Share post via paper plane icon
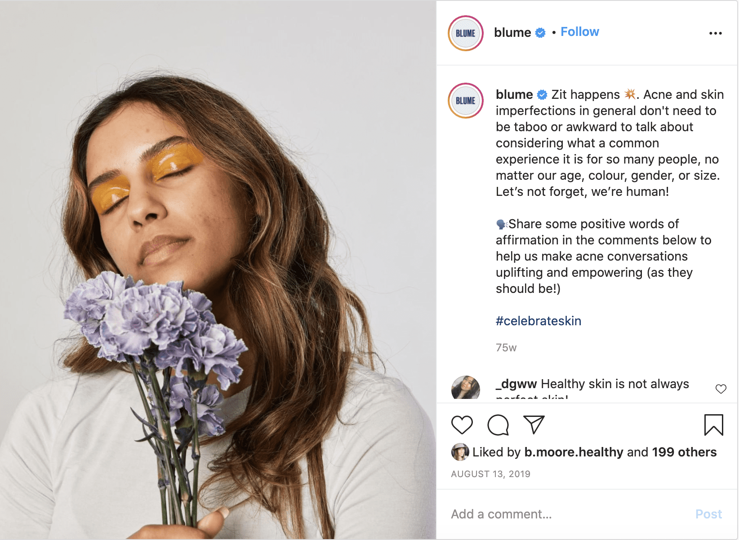 click(534, 425)
